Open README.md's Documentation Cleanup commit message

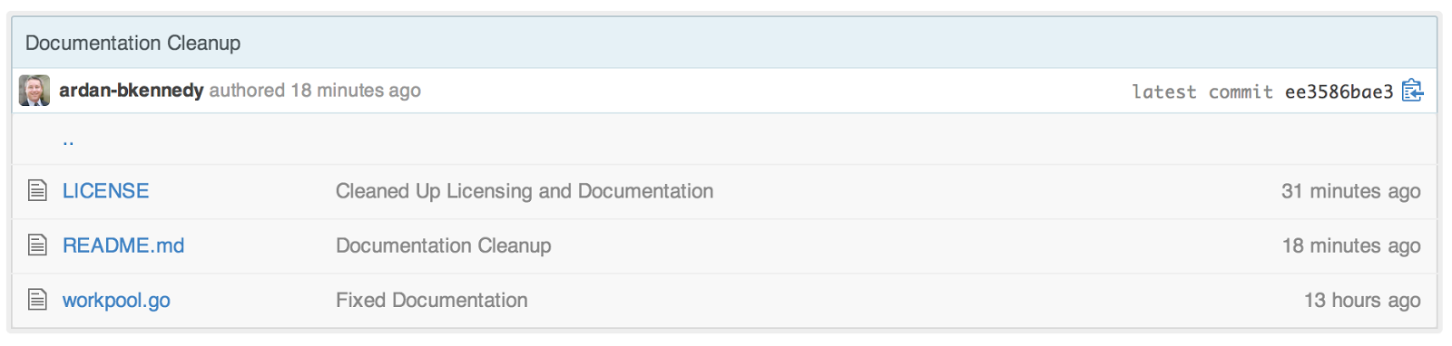coord(444,245)
